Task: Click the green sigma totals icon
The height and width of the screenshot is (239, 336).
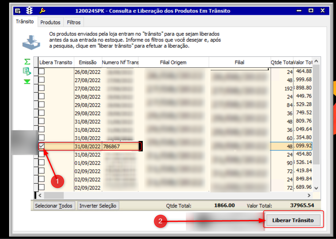Action: click(x=27, y=62)
